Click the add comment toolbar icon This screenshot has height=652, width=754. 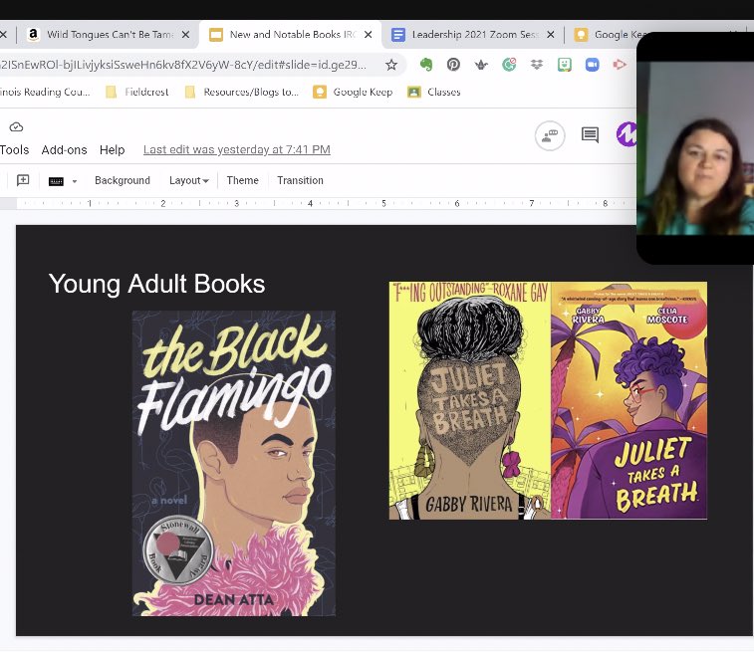click(x=23, y=180)
